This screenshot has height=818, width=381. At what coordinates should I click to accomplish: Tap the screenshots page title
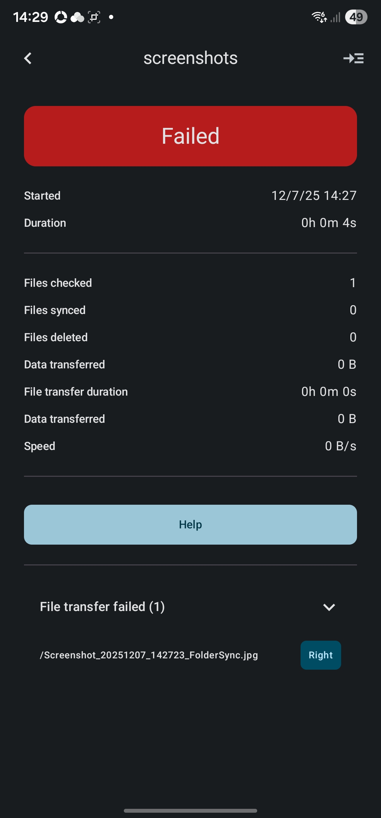(x=190, y=58)
